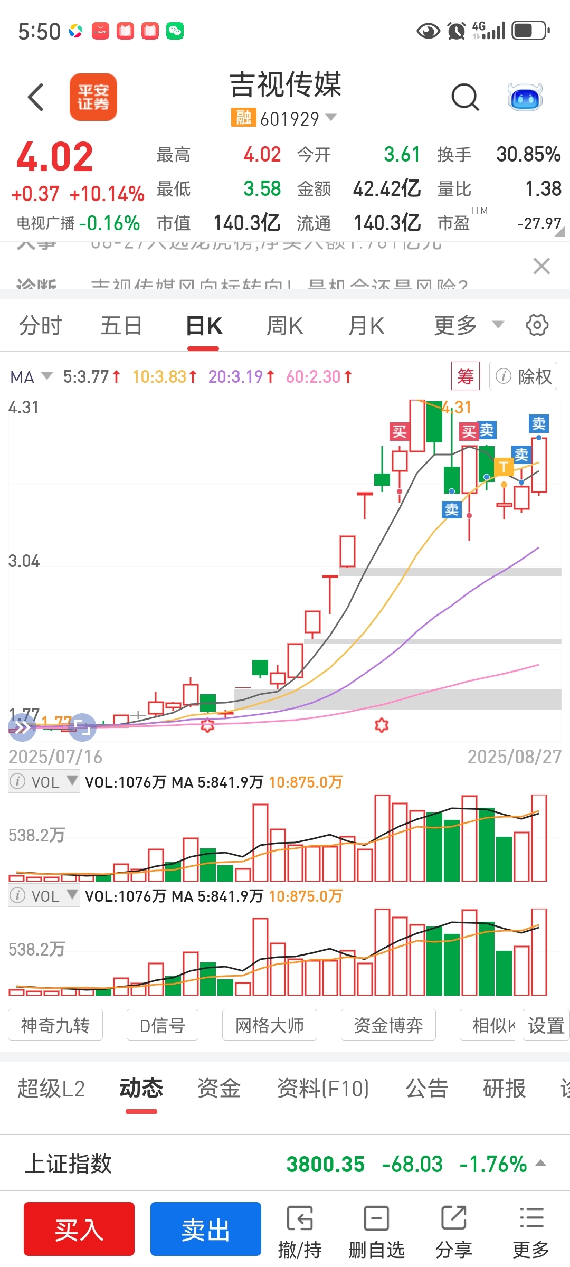Tap the alarm clock status icon

[457, 31]
